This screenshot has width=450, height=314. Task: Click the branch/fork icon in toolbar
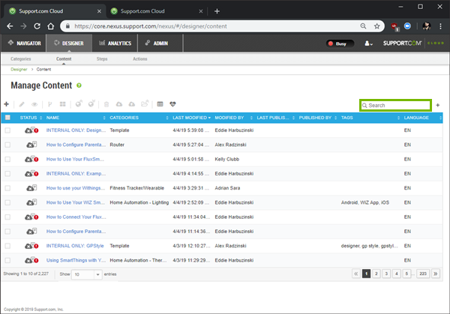pyautogui.click(x=50, y=104)
